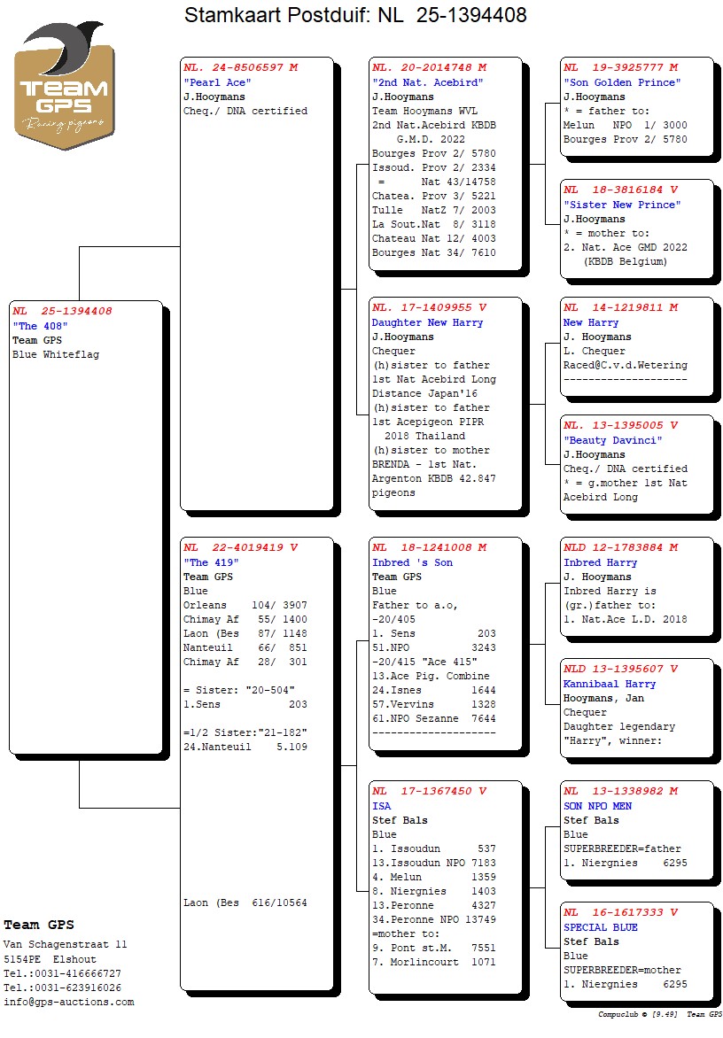Click the "SON NPO MEN" name
This screenshot has width=723, height=1038.
click(598, 806)
